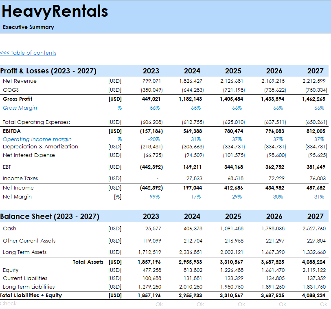
Task: Click Gross Profit 2026 value 1,433,594
Action: [272, 99]
